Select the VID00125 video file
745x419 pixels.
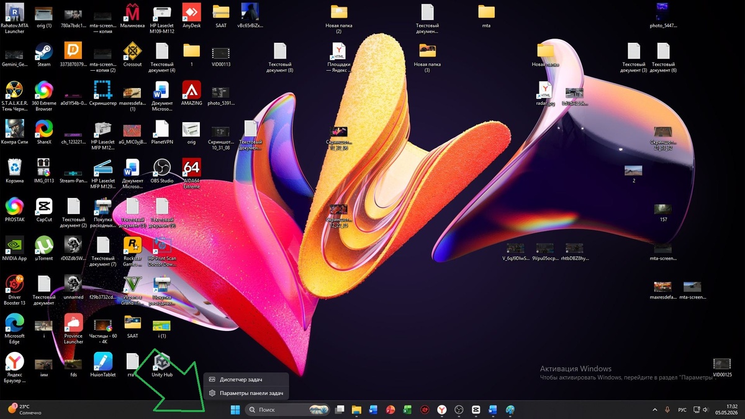click(x=722, y=367)
